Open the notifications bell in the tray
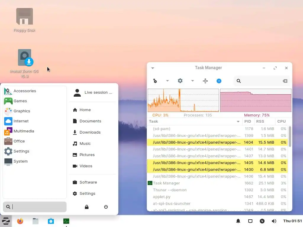303x227 pixels. (238, 221)
